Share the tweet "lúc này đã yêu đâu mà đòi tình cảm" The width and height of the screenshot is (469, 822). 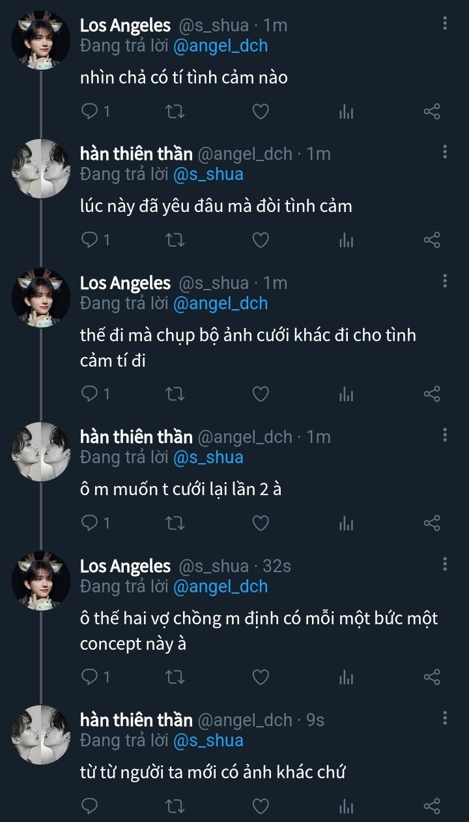432,241
